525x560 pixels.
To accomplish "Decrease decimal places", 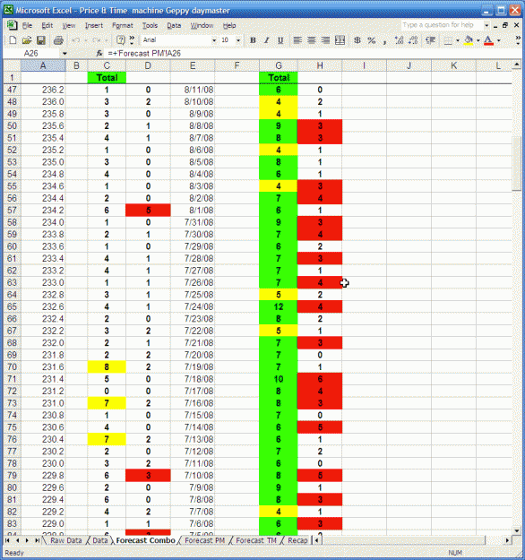I will 413,40.
